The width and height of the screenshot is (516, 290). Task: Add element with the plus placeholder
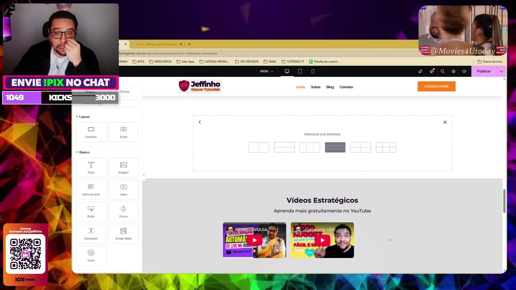[x=390, y=240]
